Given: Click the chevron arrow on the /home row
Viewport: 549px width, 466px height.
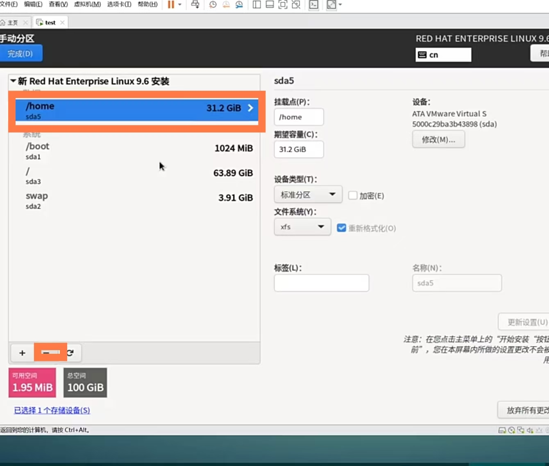Looking at the screenshot, I should (250, 108).
